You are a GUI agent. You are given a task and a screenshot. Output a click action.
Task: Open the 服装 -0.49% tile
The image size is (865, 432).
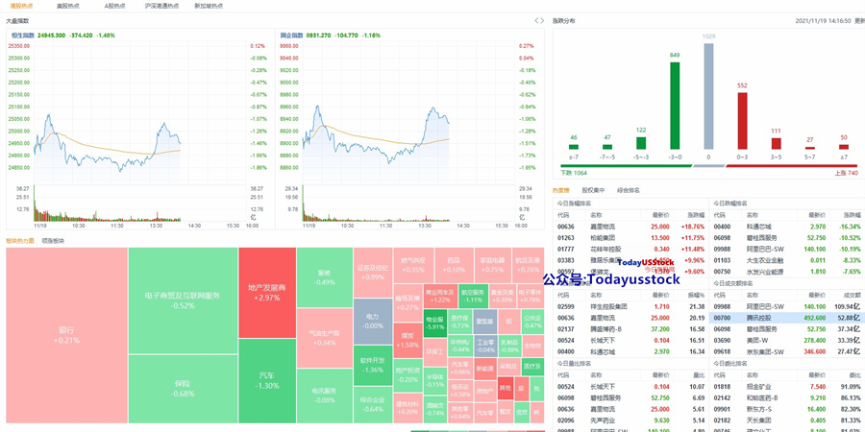[325, 277]
